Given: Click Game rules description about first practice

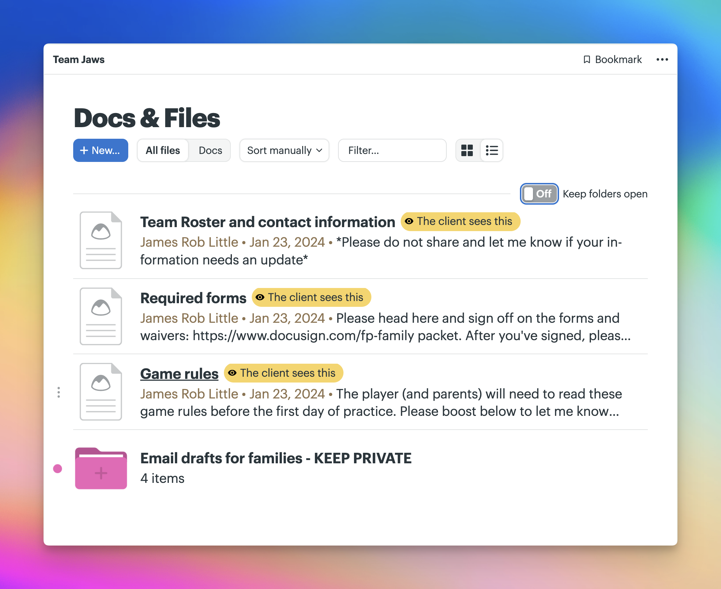Looking at the screenshot, I should tap(381, 403).
